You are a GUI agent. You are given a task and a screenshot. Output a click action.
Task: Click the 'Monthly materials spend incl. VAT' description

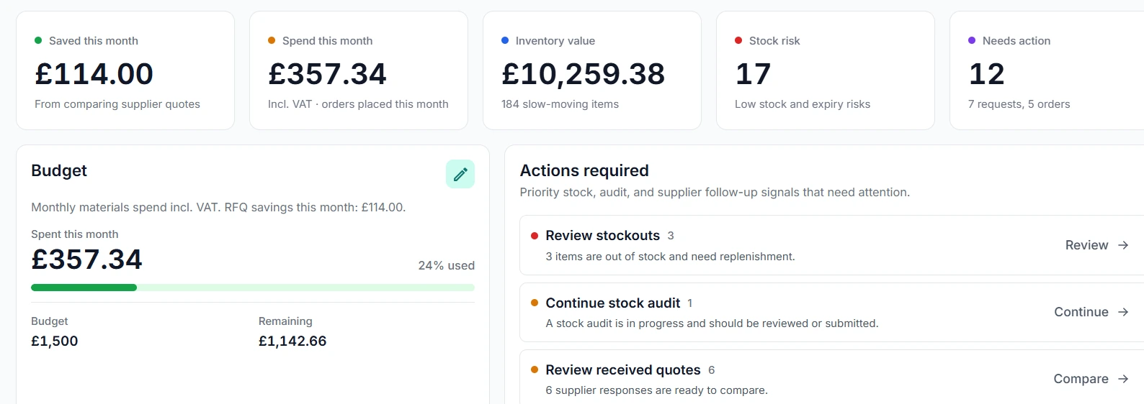click(218, 207)
